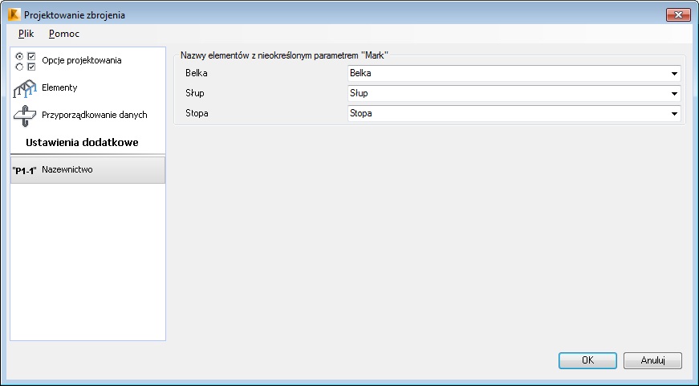
Task: Close the Projektowanie zbrojenia dialog
Action: [x=678, y=14]
